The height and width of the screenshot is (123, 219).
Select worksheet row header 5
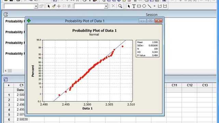[x=9, y=114]
